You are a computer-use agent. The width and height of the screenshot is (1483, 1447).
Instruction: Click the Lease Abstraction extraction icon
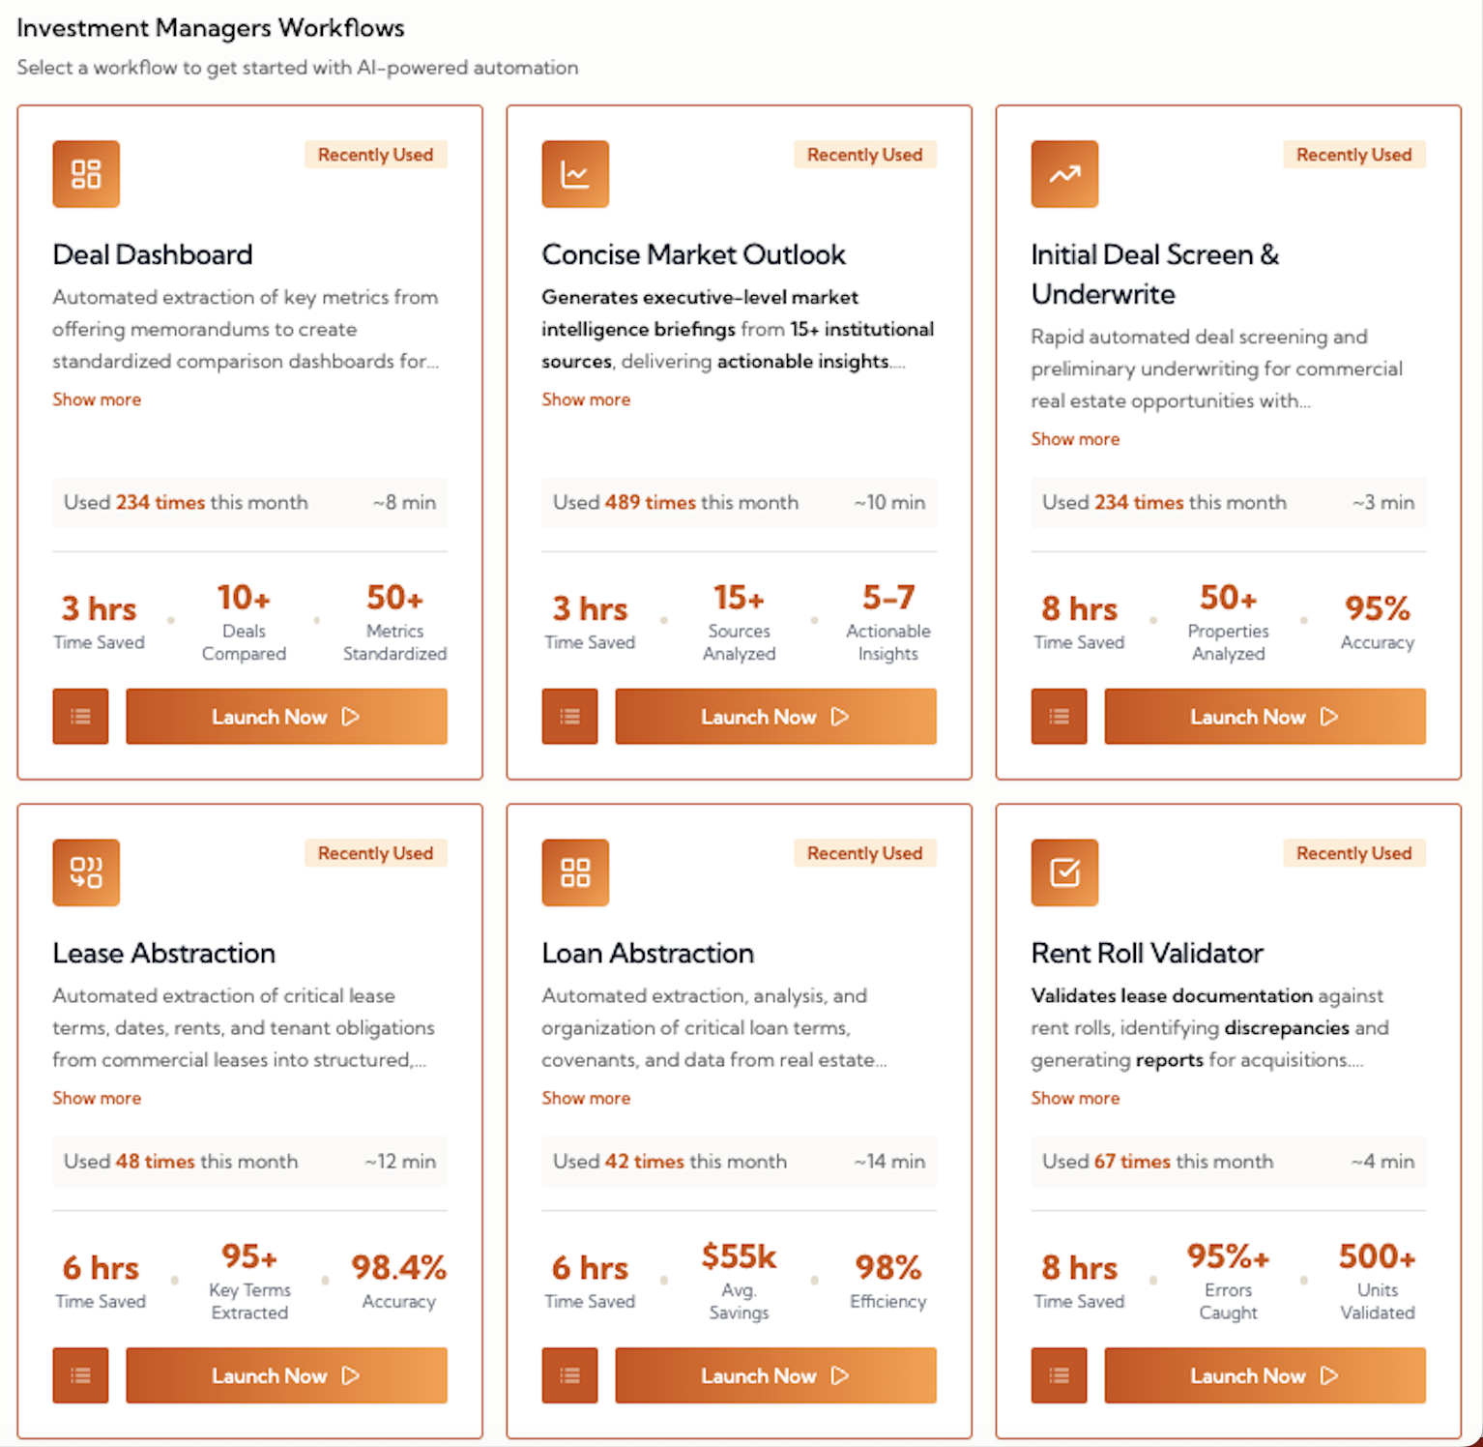86,871
